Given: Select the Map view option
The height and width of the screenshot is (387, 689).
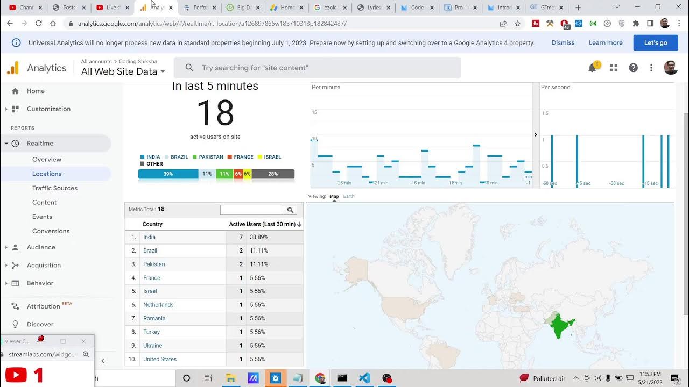Looking at the screenshot, I should click(334, 196).
